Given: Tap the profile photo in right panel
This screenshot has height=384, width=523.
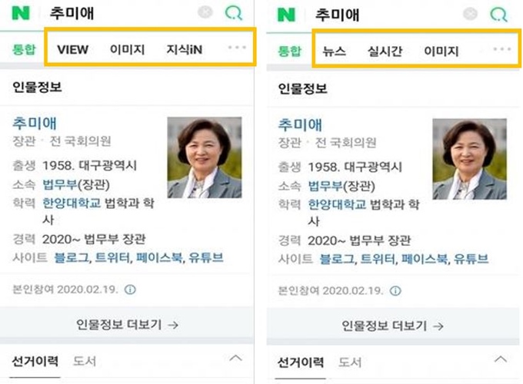Looking at the screenshot, I should pyautogui.click(x=470, y=159).
